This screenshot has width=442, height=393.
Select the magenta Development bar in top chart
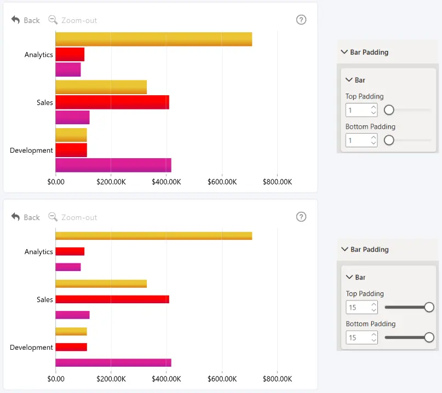(113, 165)
